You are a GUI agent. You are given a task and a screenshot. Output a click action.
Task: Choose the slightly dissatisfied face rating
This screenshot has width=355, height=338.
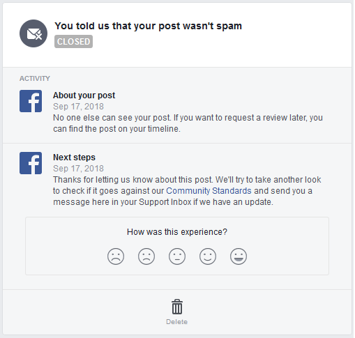[146, 256]
